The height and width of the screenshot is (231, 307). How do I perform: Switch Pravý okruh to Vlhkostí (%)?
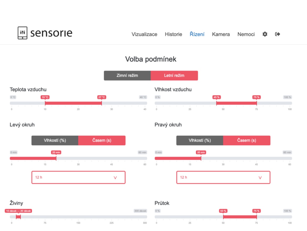200,140
